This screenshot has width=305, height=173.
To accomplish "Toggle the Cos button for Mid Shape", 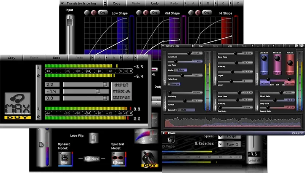I will [x=155, y=13].
